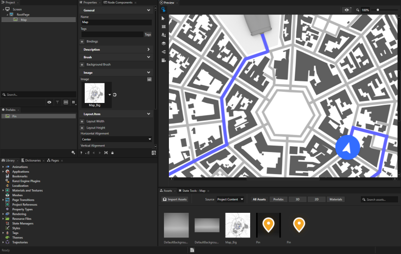This screenshot has height=254, width=401.
Task: Click the lock icon below Properties panel
Action: click(112, 153)
